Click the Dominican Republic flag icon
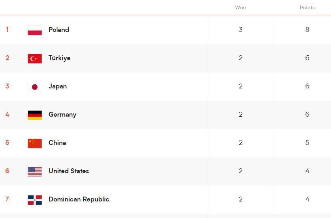331x218 pixels. point(35,200)
